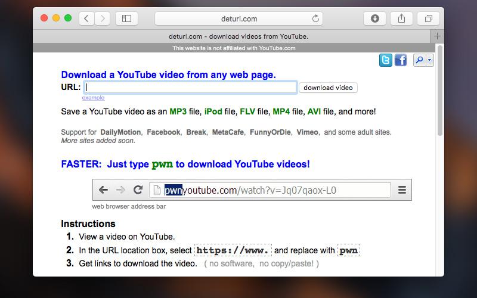Click the page icon in the illustrated address bar
Screen dimensions: 477x298
(x=157, y=190)
